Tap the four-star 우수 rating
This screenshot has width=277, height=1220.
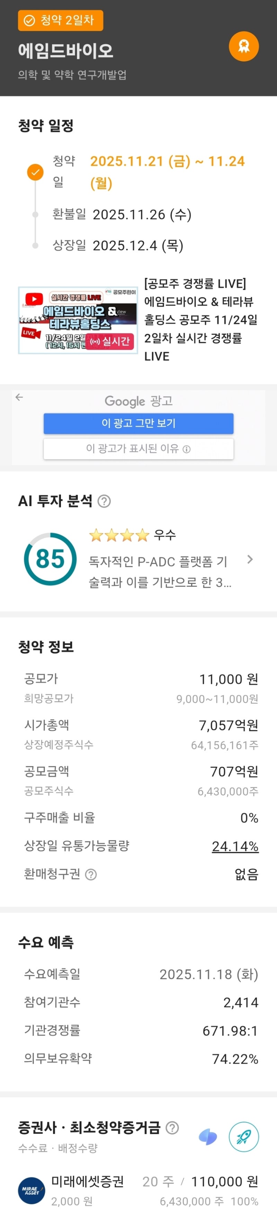coord(132,535)
